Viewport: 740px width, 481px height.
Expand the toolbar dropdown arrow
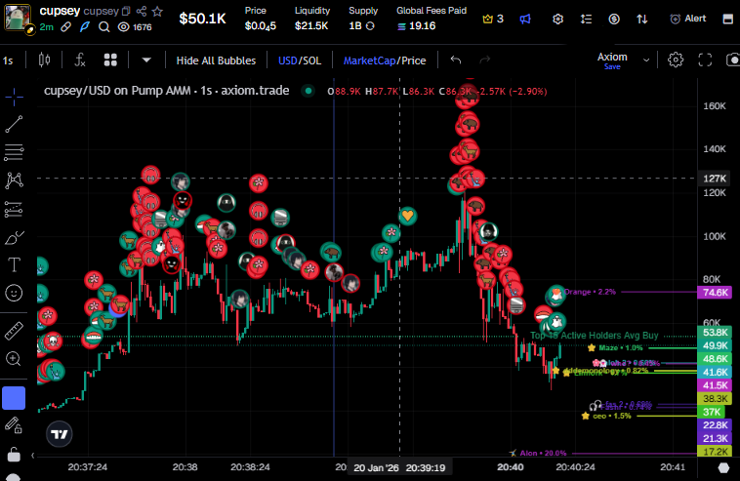click(x=146, y=60)
